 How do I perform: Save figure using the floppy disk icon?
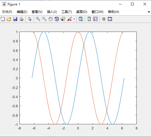pos(15,19)
